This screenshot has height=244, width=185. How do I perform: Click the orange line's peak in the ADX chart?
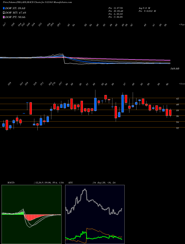tap(88, 228)
